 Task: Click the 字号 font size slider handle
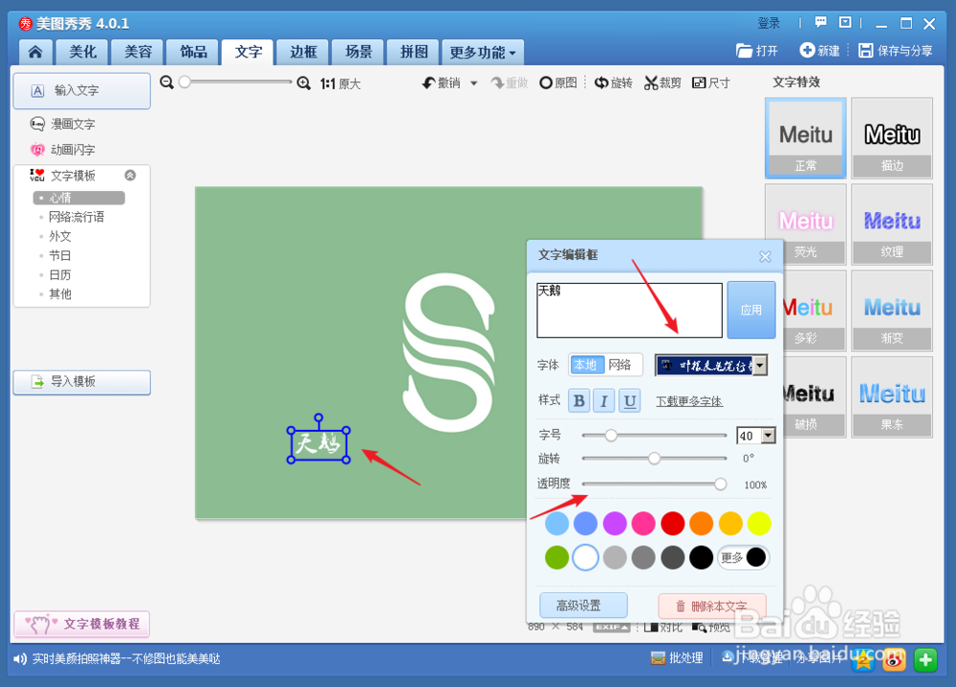coord(611,436)
